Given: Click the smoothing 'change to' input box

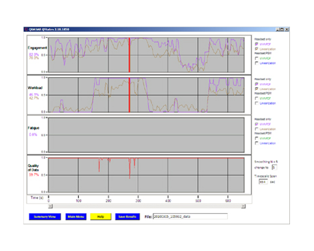Looking at the screenshot, I should pyautogui.click(x=275, y=167).
